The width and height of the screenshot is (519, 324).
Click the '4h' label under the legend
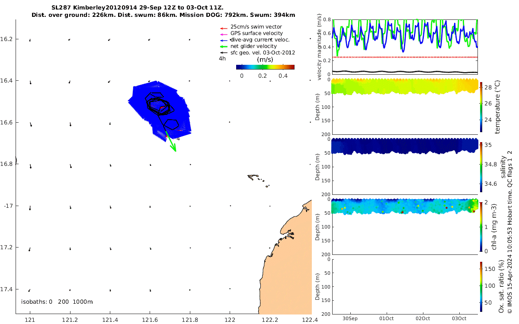point(222,59)
